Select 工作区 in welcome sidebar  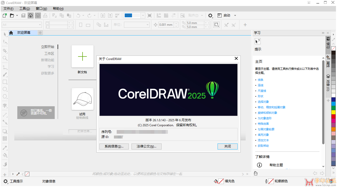click(49, 53)
